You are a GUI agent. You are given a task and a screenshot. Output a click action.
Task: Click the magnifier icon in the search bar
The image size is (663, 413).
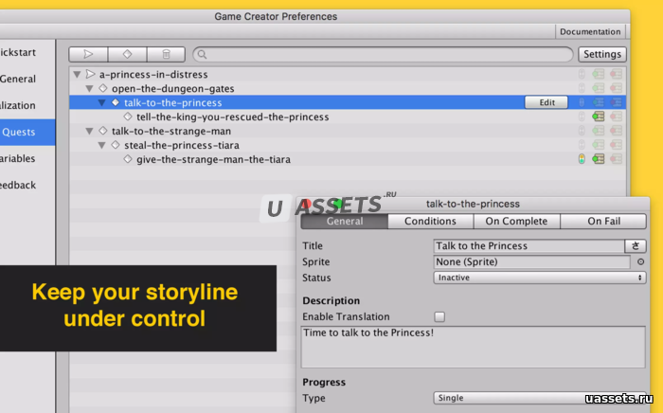click(202, 54)
